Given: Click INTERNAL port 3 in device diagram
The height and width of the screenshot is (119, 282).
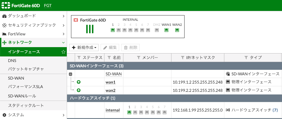Looking at the screenshot, I should point(124,30).
